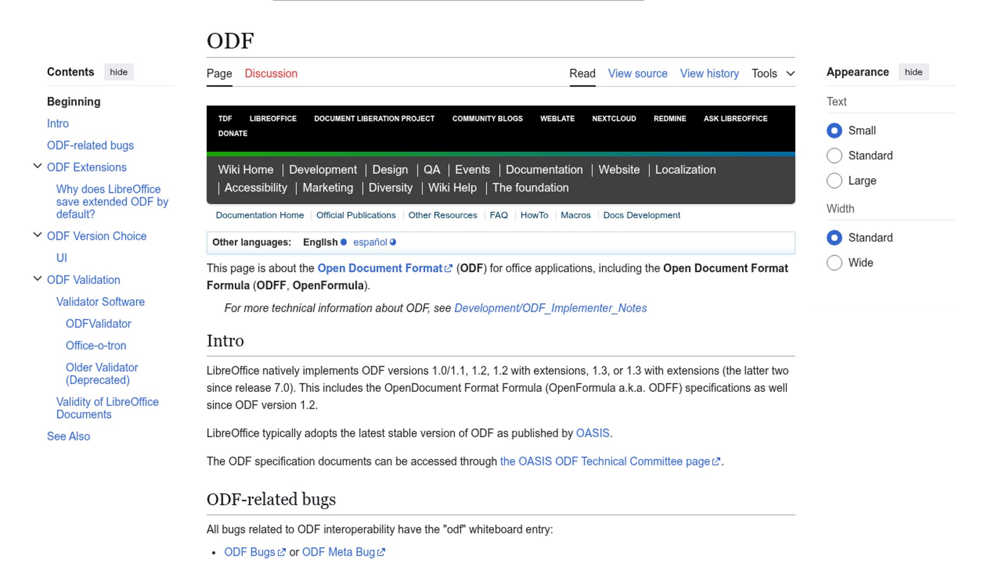The height and width of the screenshot is (563, 1002).
Task: Jump to Office-o-tron in Contents
Action: (96, 346)
